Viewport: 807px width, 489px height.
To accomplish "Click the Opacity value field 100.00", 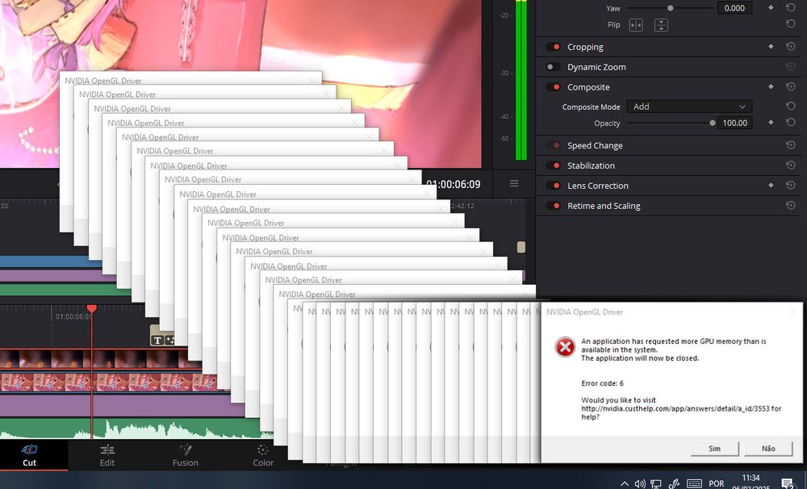I will [x=735, y=123].
